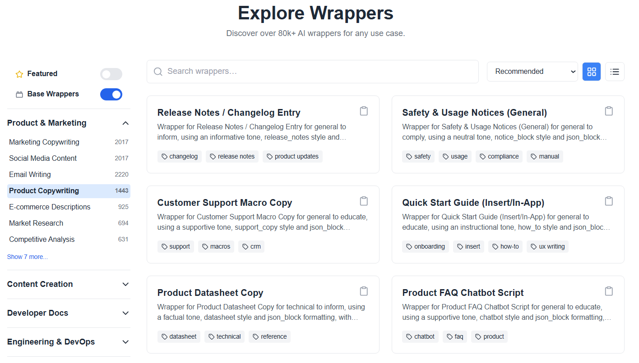The image size is (639, 363).
Task: Copy the Release Notes / Changelog Entry wrapper
Action: click(x=364, y=111)
